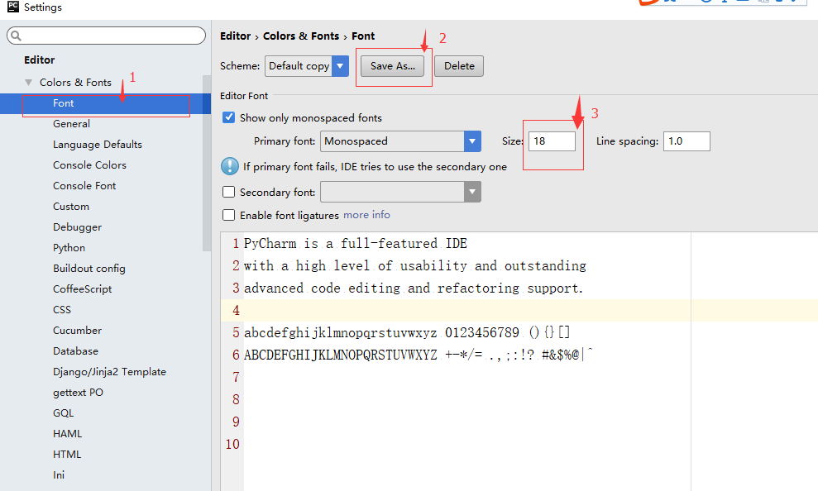Click preview line 3 'advanced code editing'

(414, 288)
